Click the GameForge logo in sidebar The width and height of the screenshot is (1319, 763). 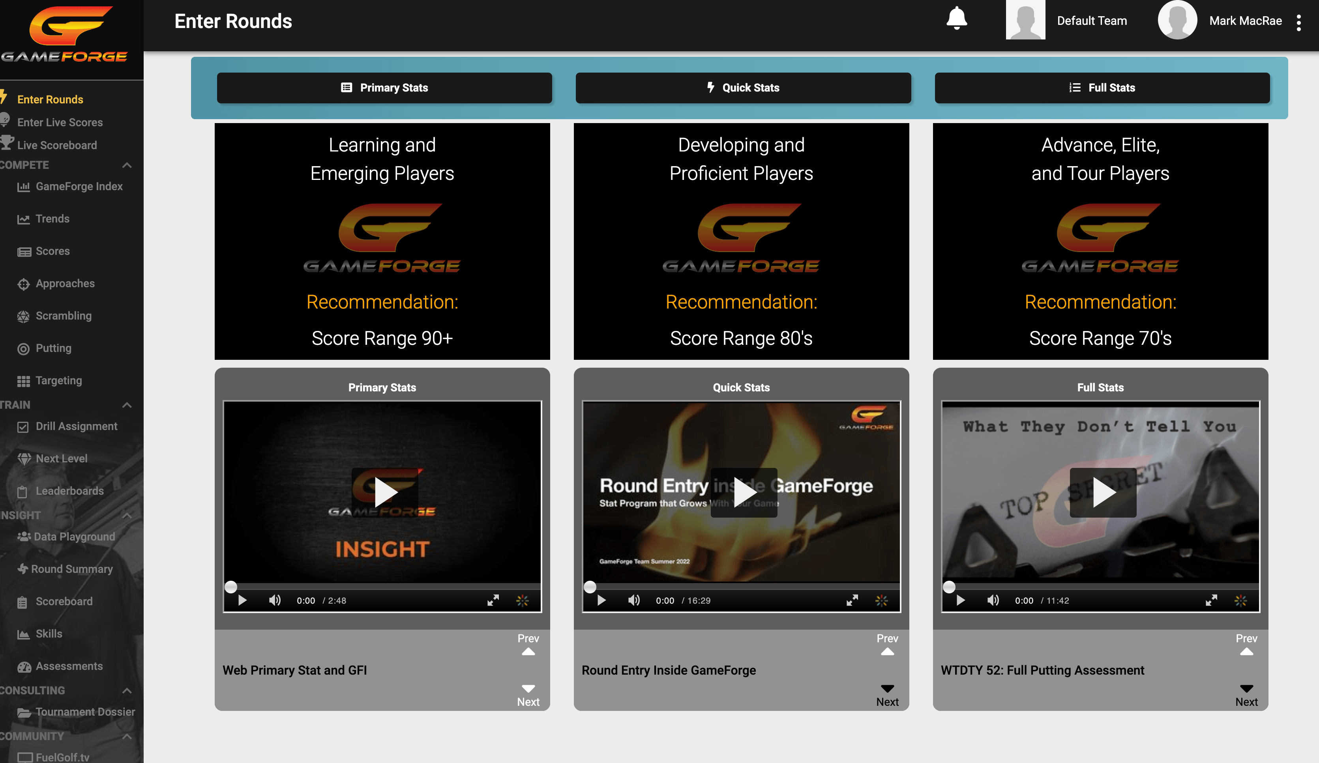point(64,35)
